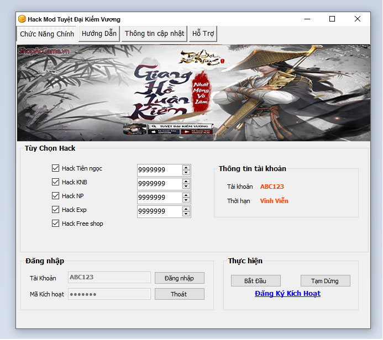This screenshot has width=383, height=340.
Task: Maximize the Hack Mod window
Action: (332, 19)
